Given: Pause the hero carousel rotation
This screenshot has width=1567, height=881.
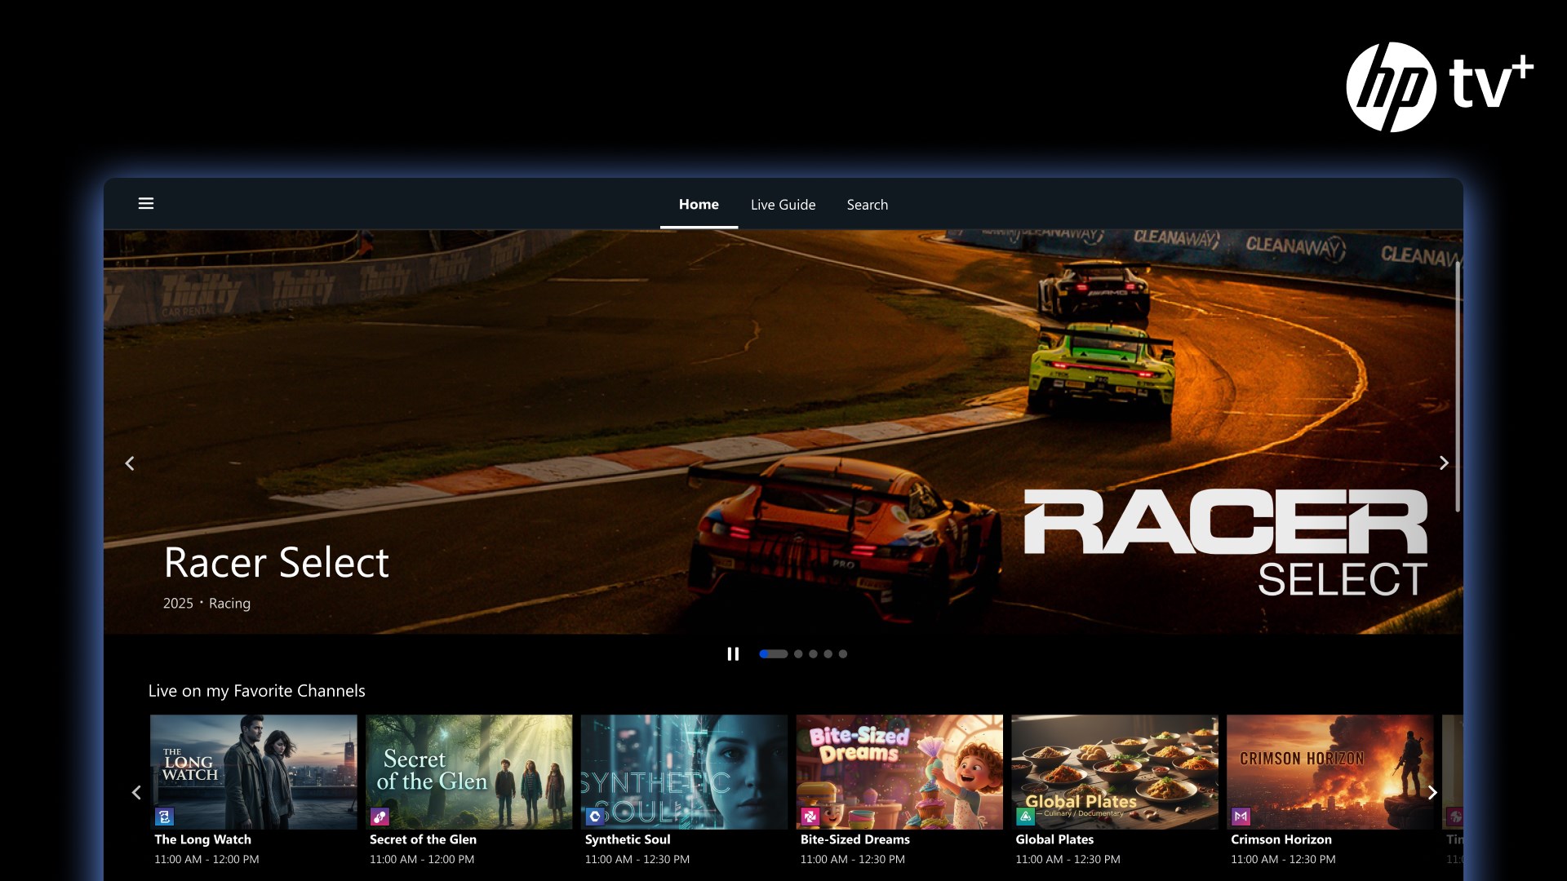Looking at the screenshot, I should (733, 653).
